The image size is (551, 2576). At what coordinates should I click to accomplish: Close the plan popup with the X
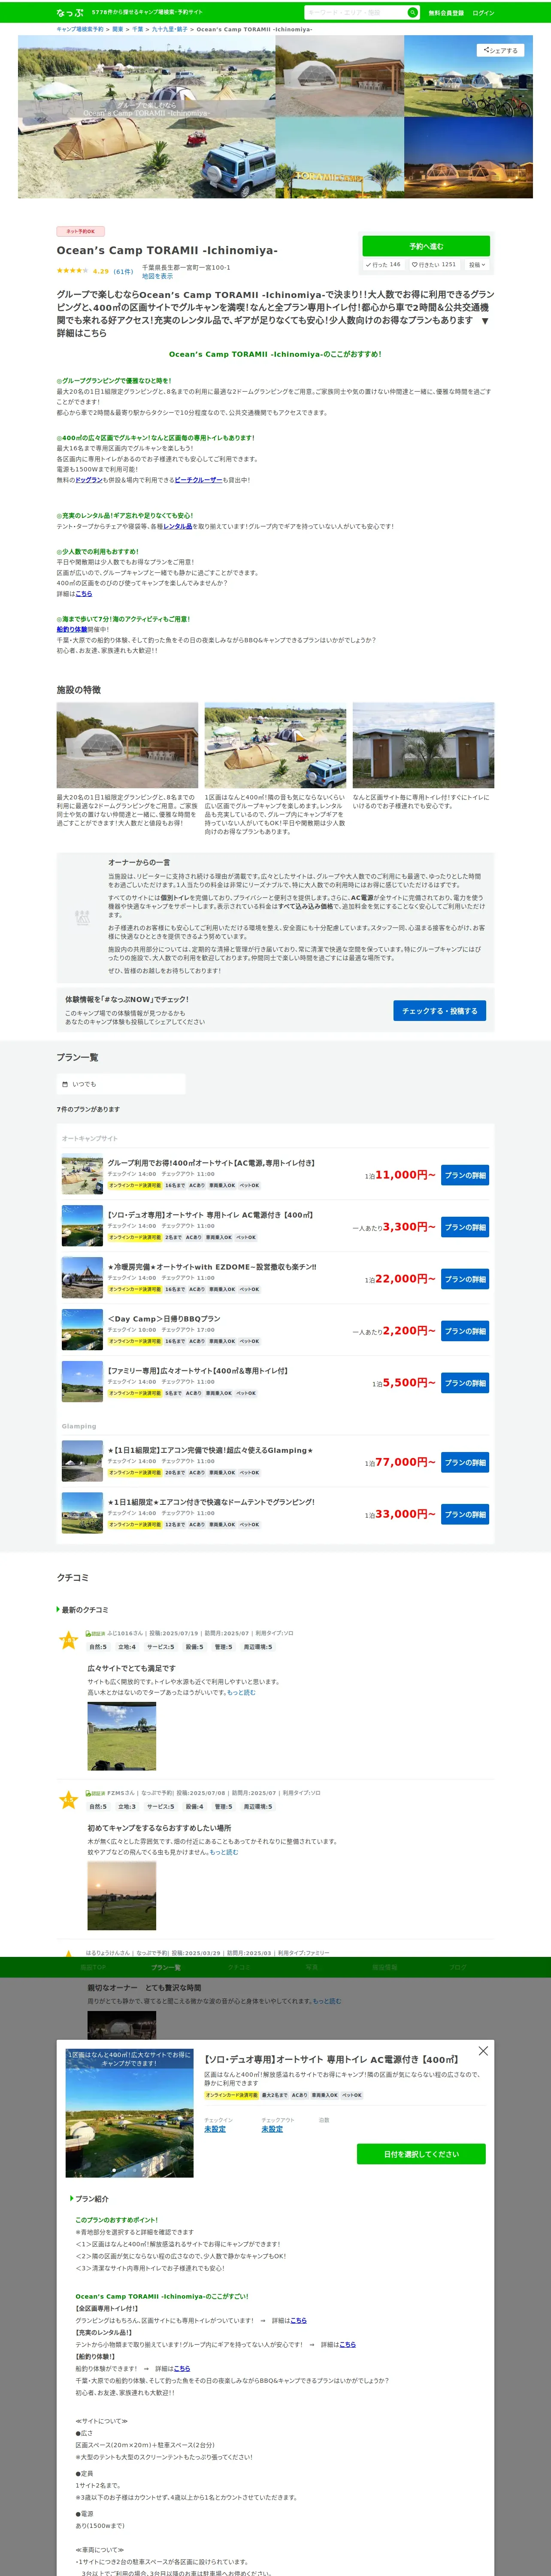tap(483, 2051)
